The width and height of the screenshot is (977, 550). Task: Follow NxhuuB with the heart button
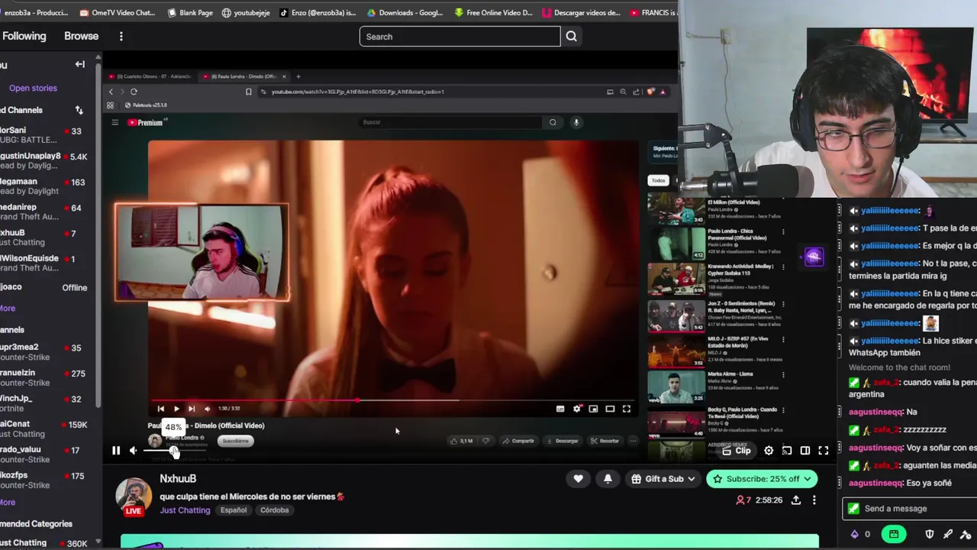(578, 479)
